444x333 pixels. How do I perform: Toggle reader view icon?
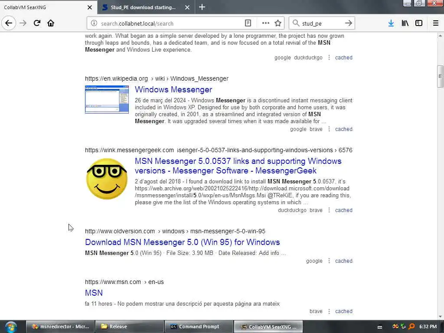(248, 23)
